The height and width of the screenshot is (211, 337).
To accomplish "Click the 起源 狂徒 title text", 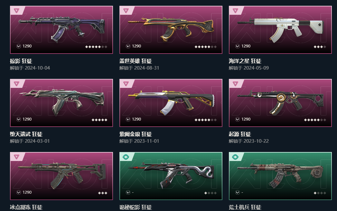I will (x=240, y=134).
